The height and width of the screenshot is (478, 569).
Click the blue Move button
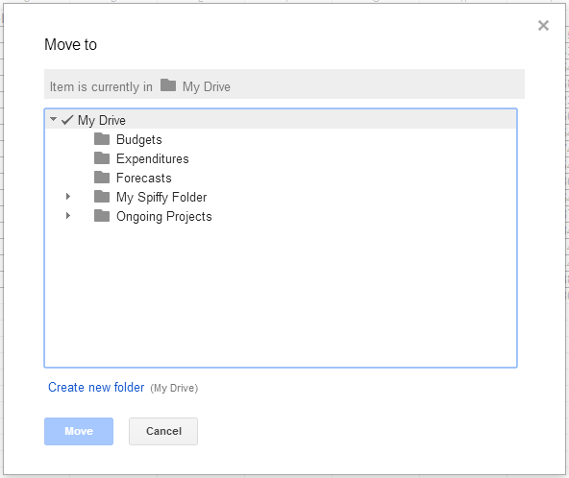click(79, 431)
